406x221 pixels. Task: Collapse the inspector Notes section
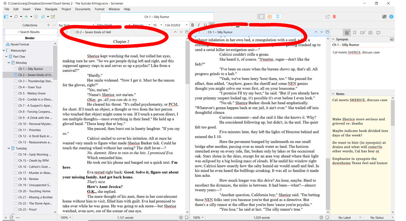tap(334, 94)
